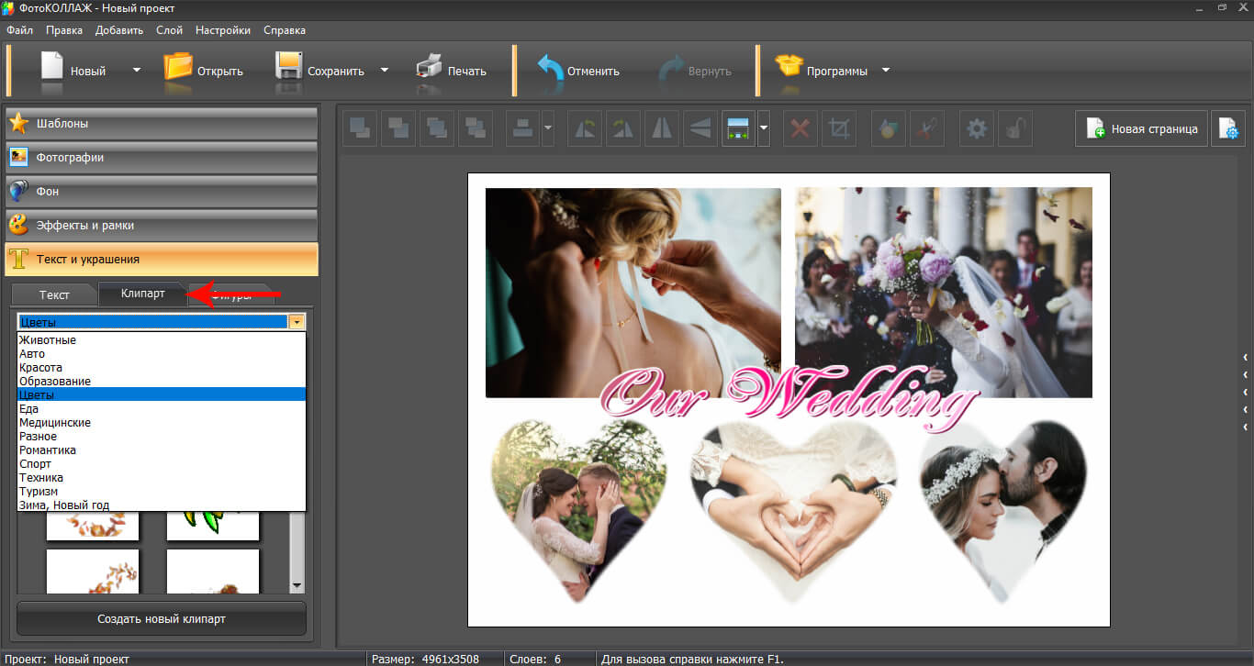The height and width of the screenshot is (666, 1254).
Task: Expand the Эффекты и рамки section
Action: click(162, 226)
